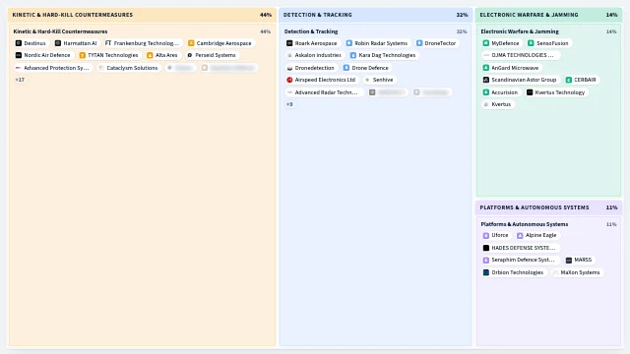Viewport: 630px width, 354px height.
Task: Click the red Airspeed Electronics icon
Action: [289, 80]
